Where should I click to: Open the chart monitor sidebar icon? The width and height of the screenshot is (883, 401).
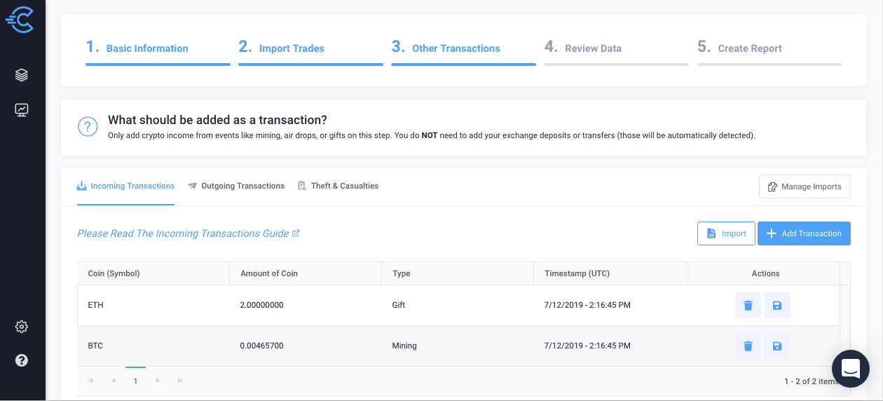click(22, 109)
